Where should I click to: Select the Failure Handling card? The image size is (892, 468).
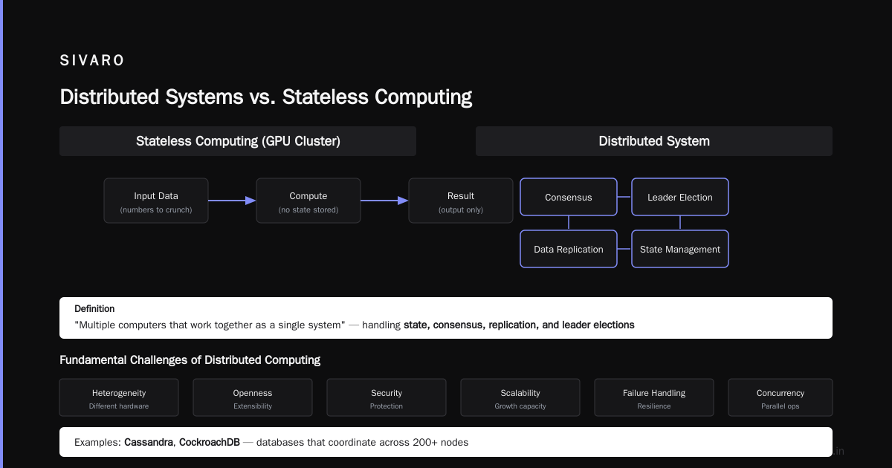[654, 397]
